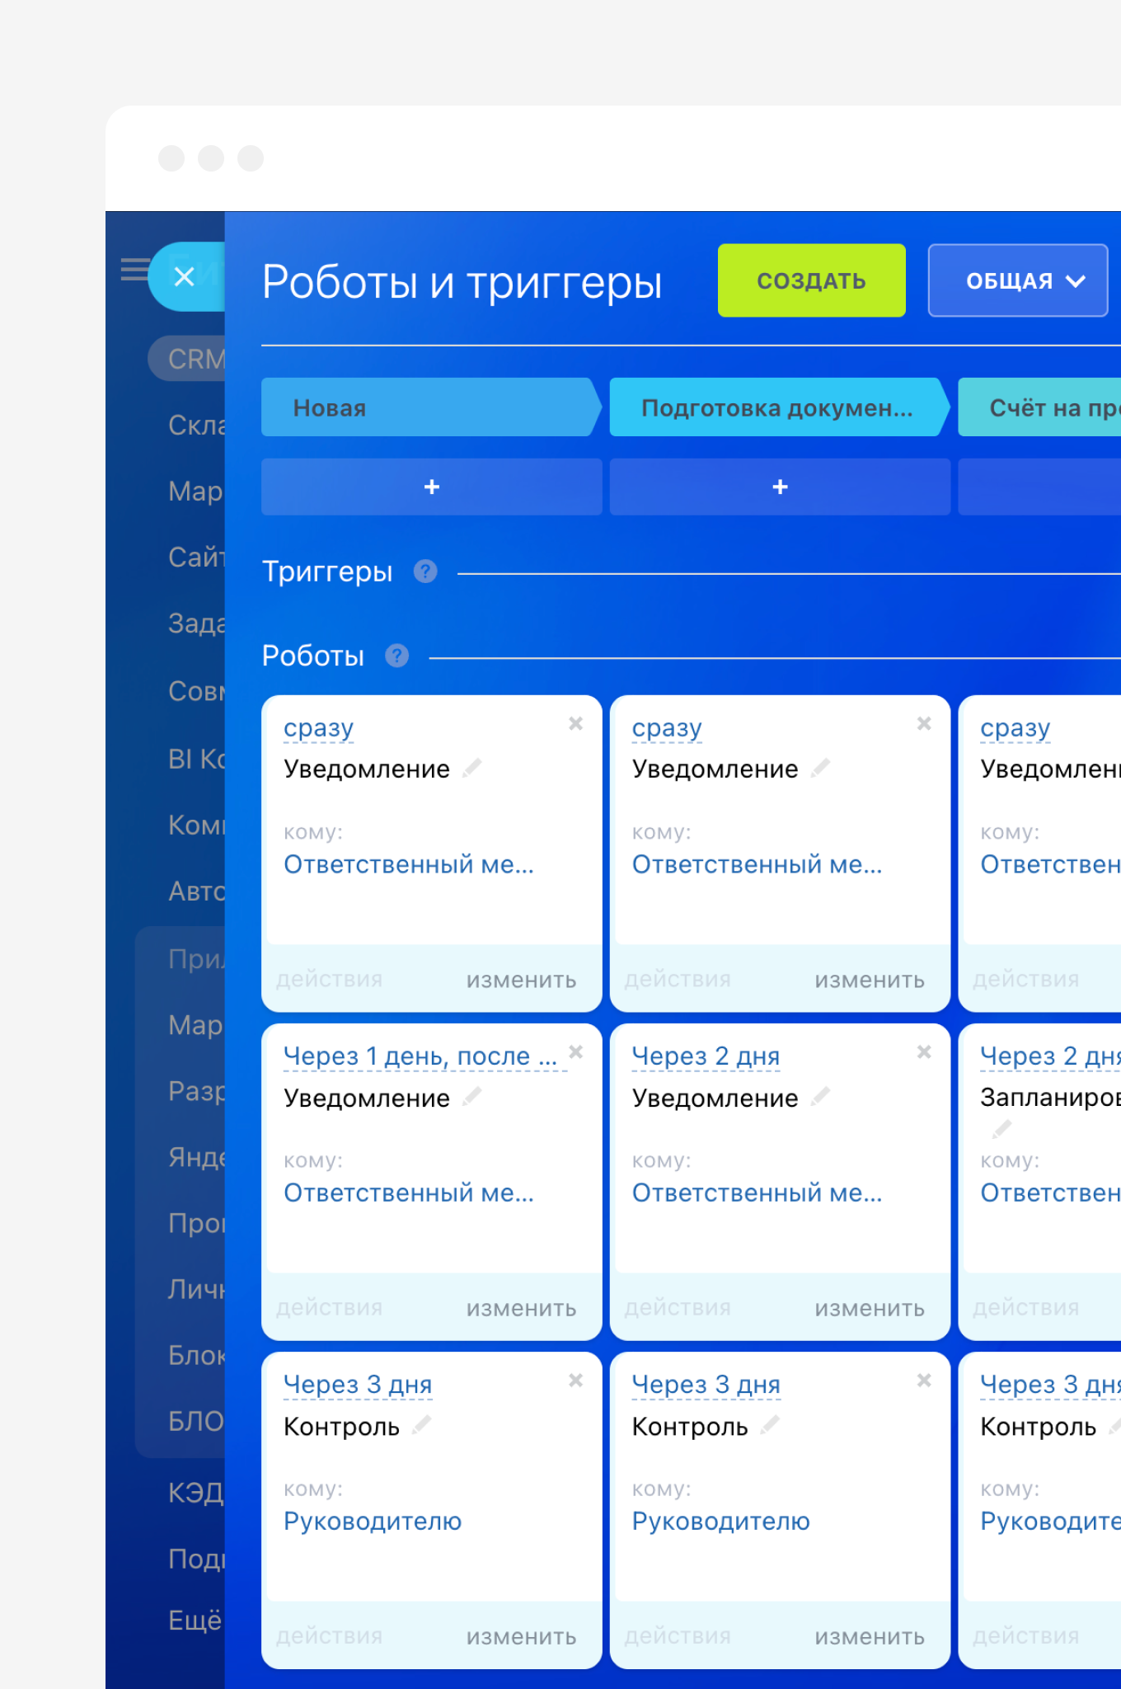Click изменить on Контроль robot in Подготовка column
Image resolution: width=1121 pixels, height=1689 pixels.
point(870,1636)
